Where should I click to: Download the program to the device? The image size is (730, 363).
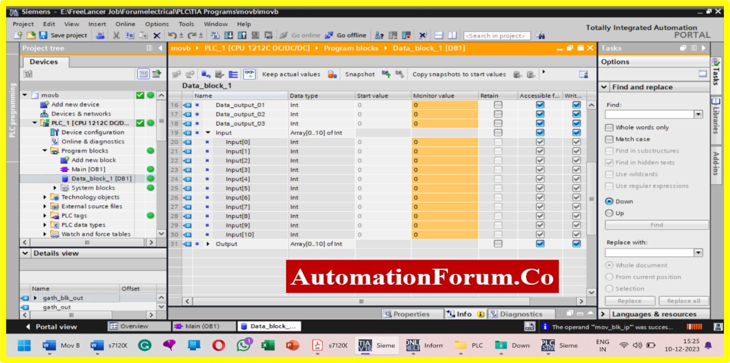[229, 35]
